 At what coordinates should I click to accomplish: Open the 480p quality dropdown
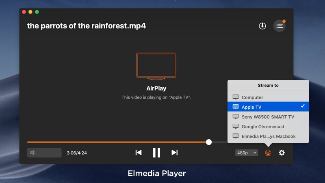click(247, 153)
